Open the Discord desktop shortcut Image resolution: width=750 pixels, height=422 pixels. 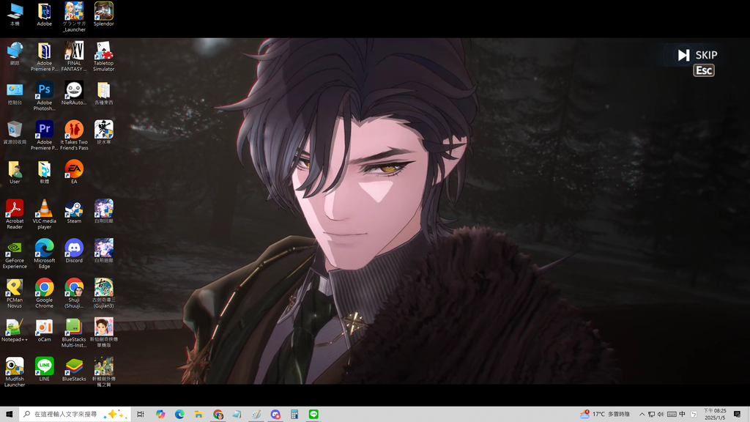74,251
